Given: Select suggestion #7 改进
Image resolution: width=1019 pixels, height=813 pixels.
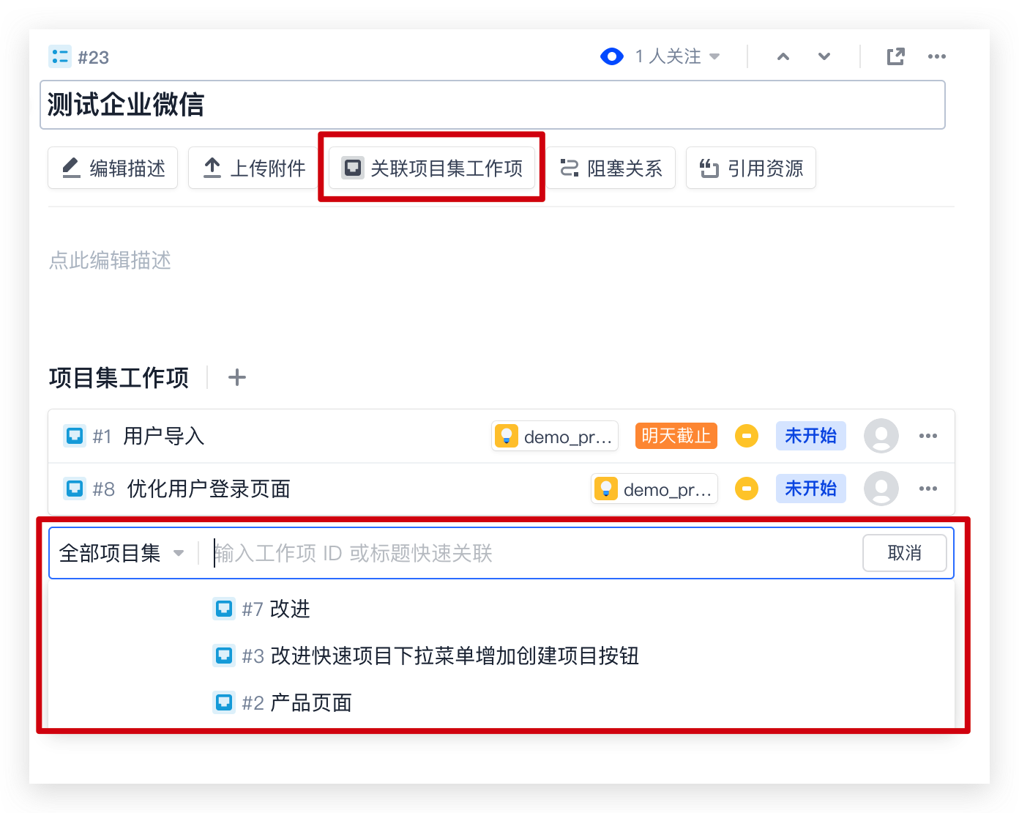Looking at the screenshot, I should point(501,609).
